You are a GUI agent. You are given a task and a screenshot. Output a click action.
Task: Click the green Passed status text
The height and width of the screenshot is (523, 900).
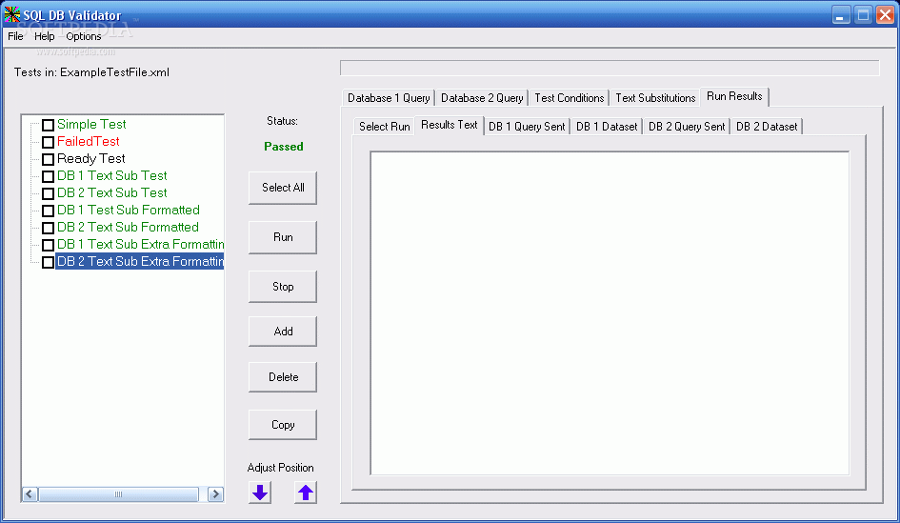click(284, 147)
